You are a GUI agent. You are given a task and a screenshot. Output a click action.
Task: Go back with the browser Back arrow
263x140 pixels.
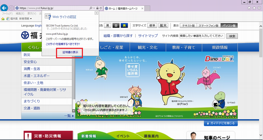point(4,8)
